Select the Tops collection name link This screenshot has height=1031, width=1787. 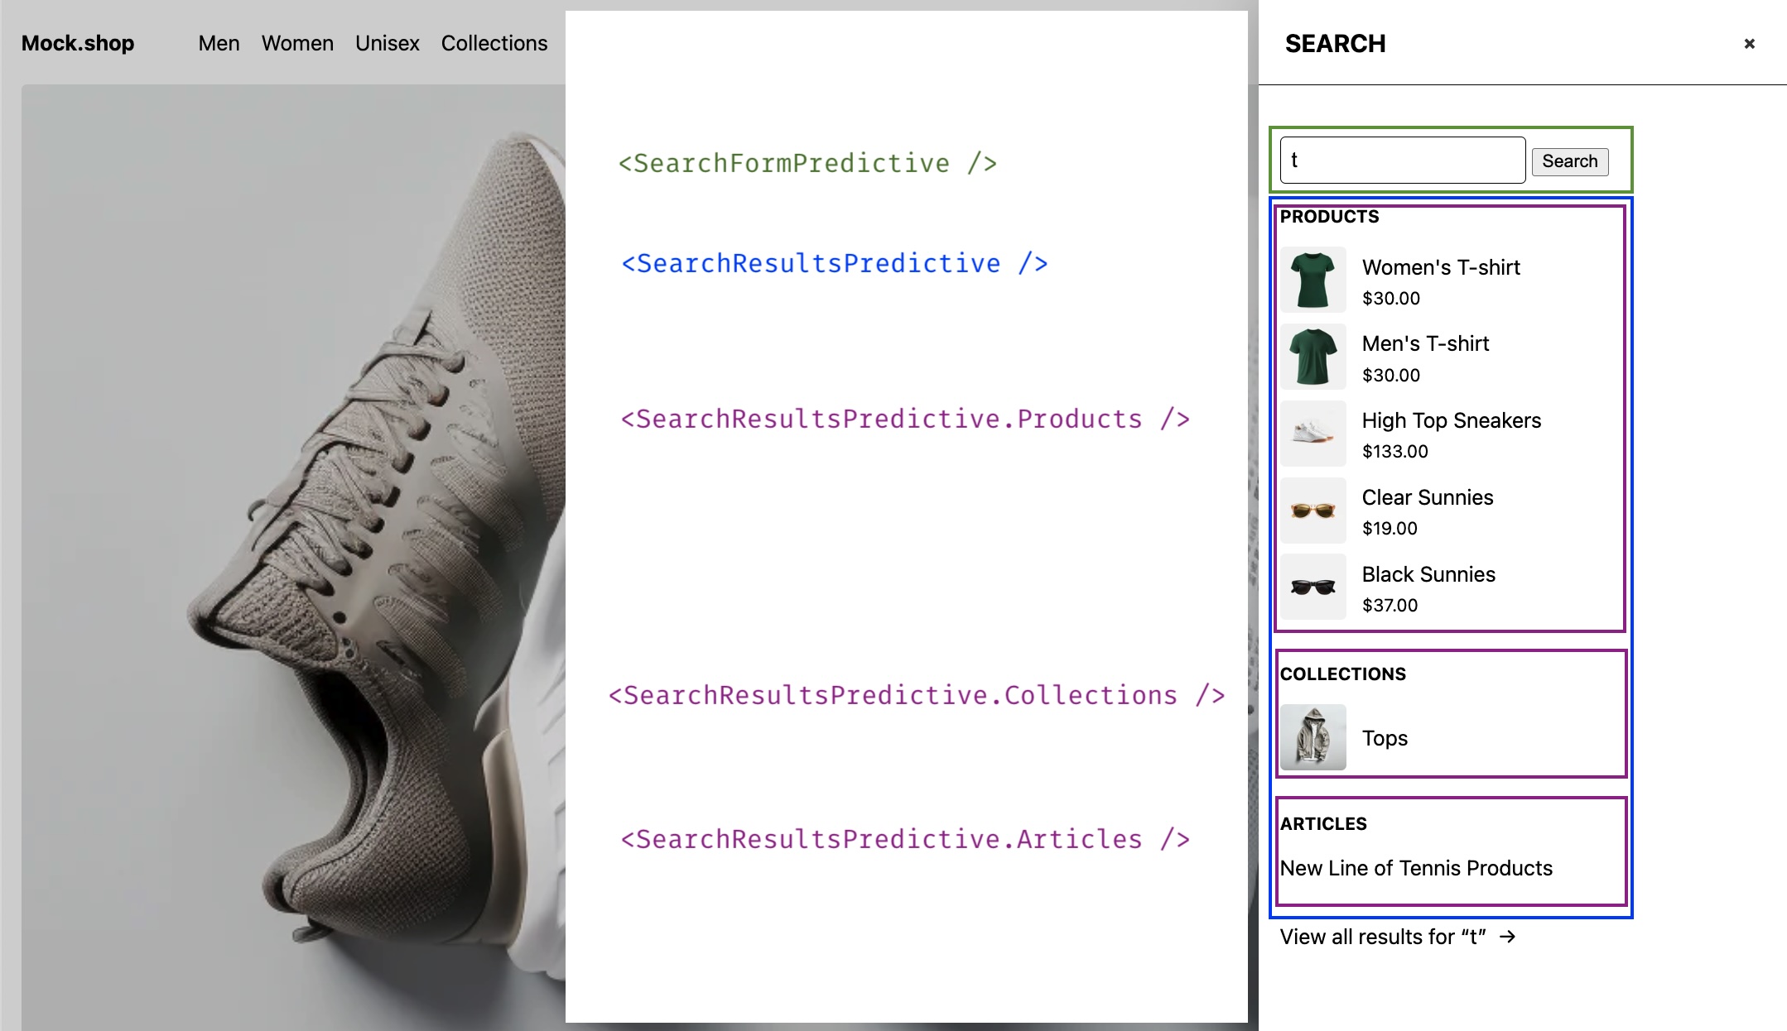pos(1385,738)
